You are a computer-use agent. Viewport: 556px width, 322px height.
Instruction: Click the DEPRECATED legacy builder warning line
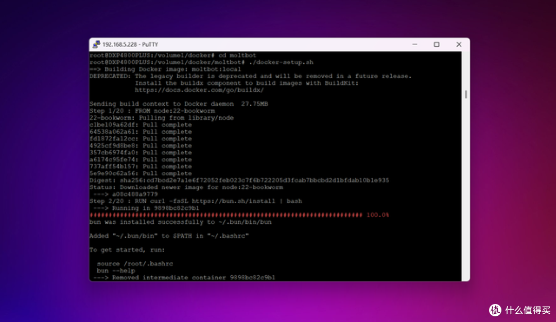(250, 76)
